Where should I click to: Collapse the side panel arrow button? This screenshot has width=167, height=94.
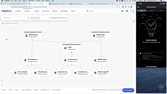point(134,21)
